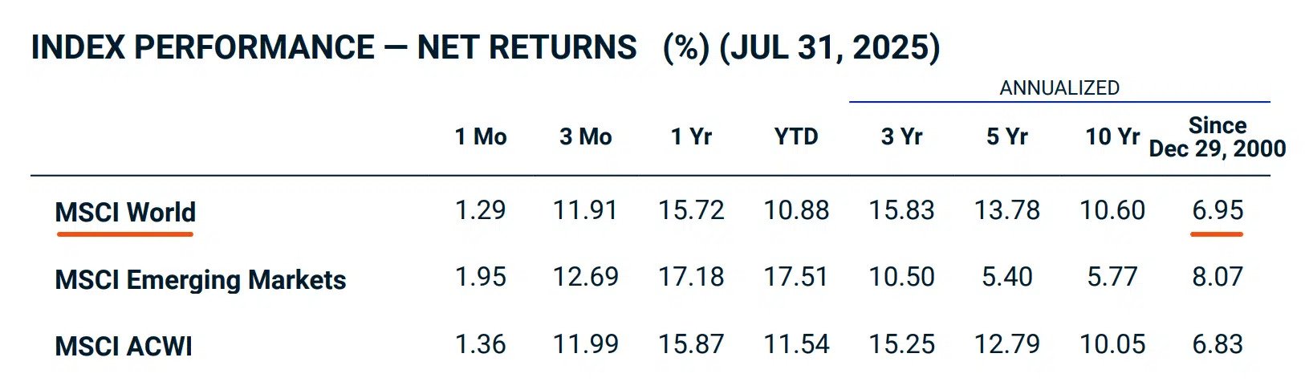Select the YTD column header

[796, 137]
